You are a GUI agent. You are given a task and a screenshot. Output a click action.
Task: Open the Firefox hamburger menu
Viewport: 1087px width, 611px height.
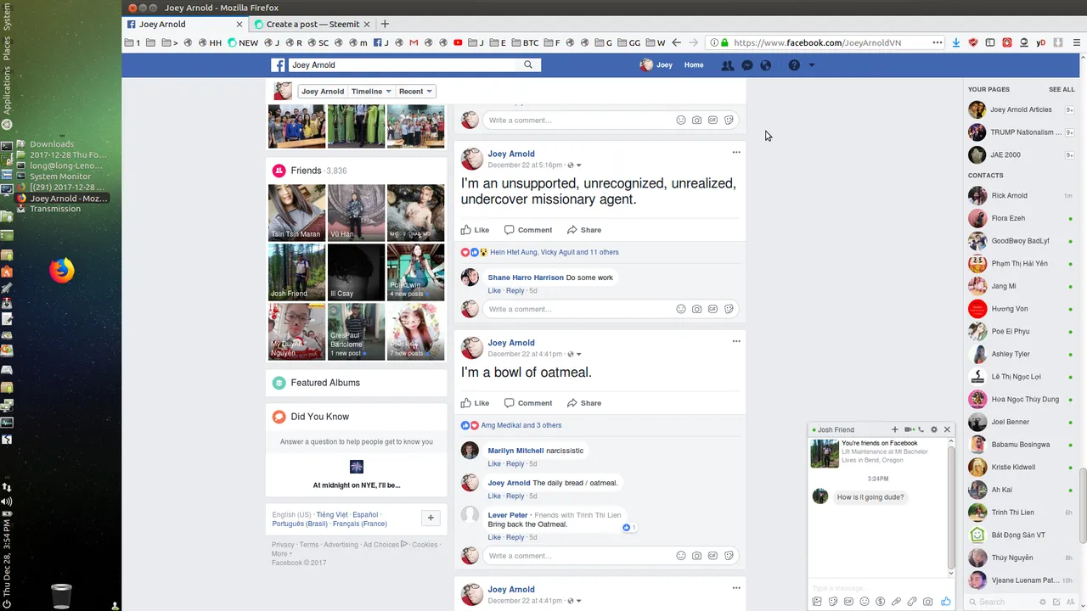tap(1078, 42)
